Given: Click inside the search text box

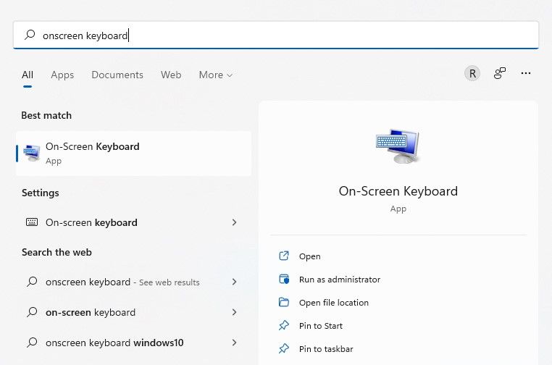Looking at the screenshot, I should click(x=290, y=35).
